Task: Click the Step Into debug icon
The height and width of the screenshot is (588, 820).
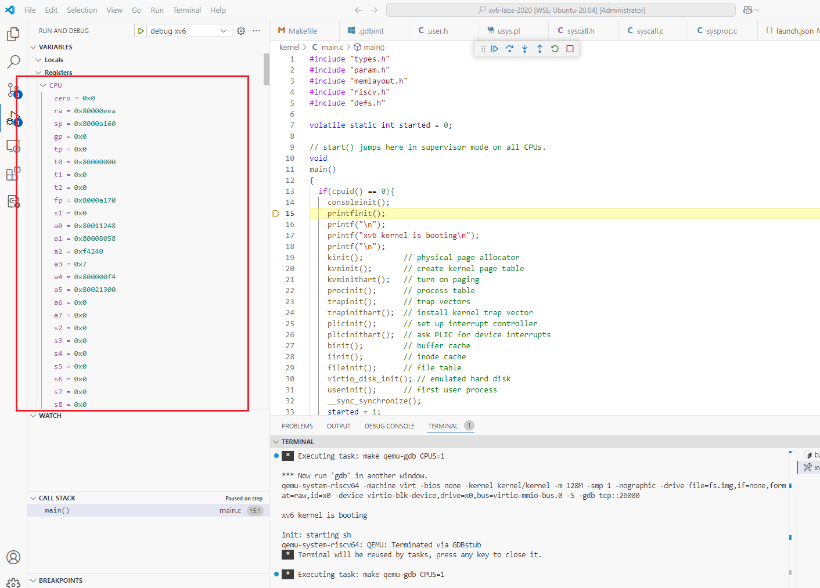Action: coord(524,49)
